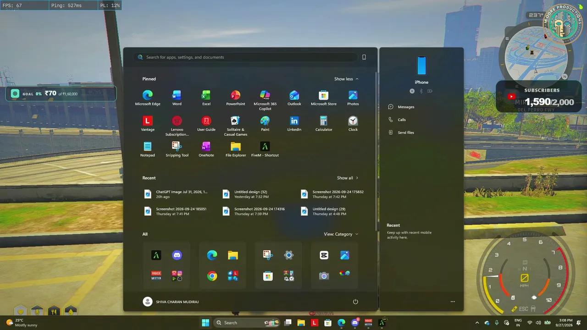Open the utilities app folder with Snipping Tool

278,265
